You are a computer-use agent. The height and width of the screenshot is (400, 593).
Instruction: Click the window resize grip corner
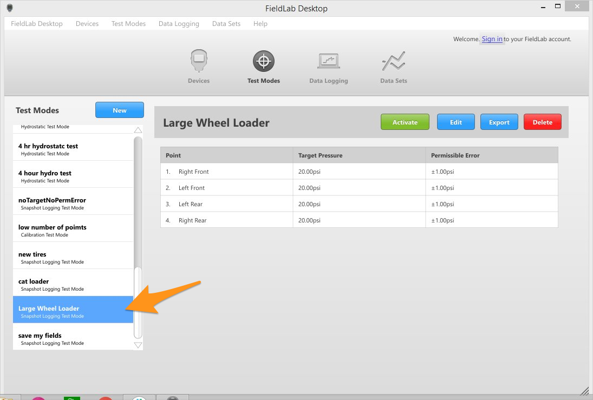pyautogui.click(x=584, y=391)
